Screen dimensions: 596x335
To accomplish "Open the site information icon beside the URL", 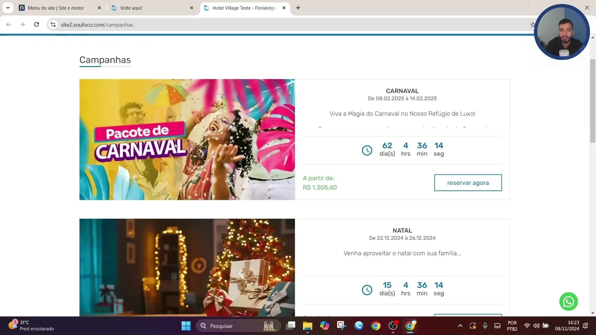I will (53, 25).
